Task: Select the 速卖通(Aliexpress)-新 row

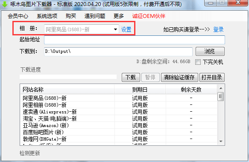Action: click(x=119, y=112)
